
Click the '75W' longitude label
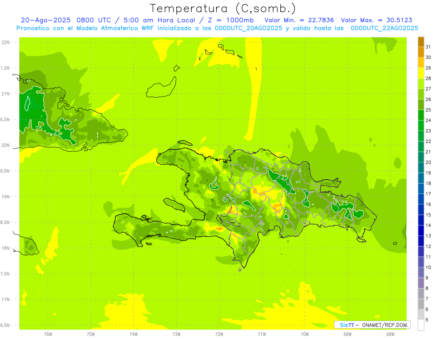[x=91, y=334]
